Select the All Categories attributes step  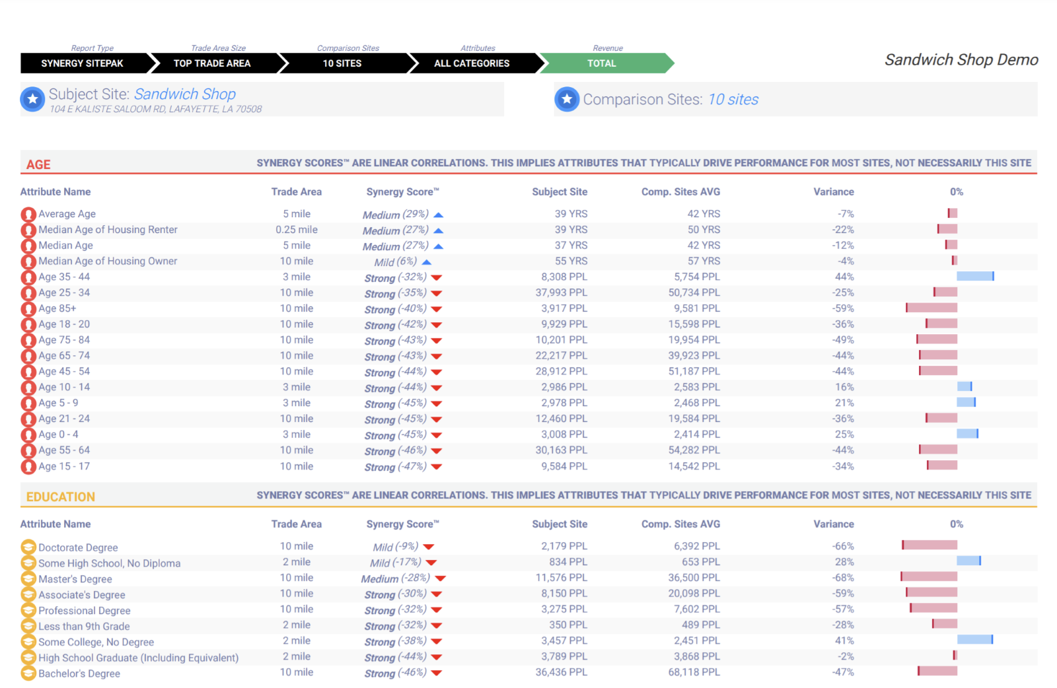[x=473, y=63]
